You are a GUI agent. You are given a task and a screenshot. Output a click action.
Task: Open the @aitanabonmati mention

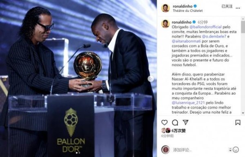[x=186, y=41]
